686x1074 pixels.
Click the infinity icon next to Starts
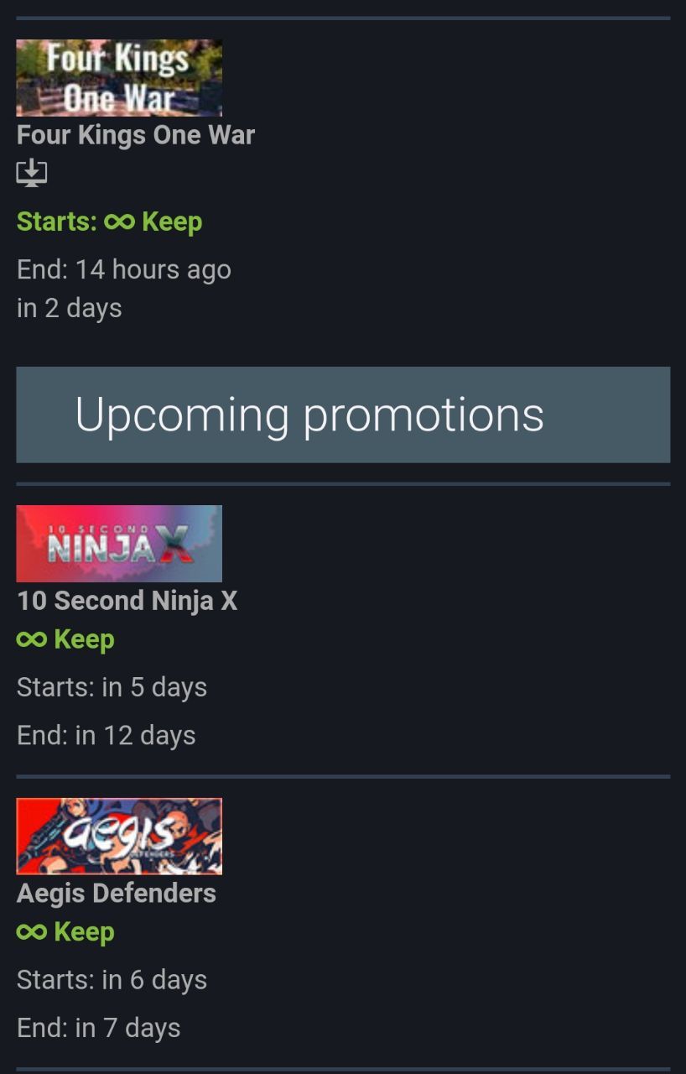coord(119,222)
